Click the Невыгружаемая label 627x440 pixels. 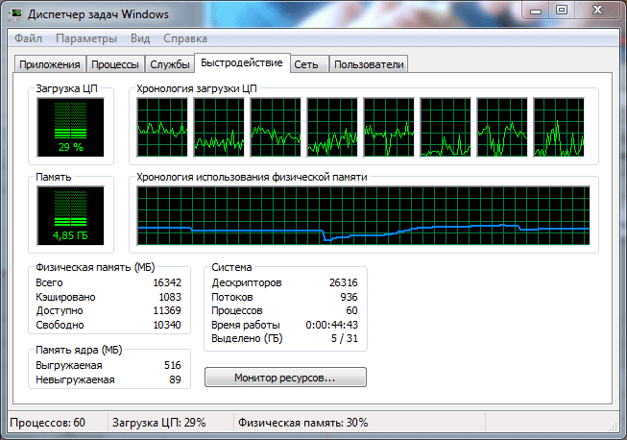[75, 379]
